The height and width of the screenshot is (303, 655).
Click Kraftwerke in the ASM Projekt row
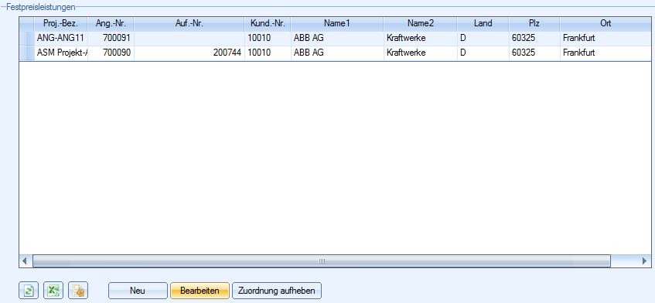coord(420,53)
